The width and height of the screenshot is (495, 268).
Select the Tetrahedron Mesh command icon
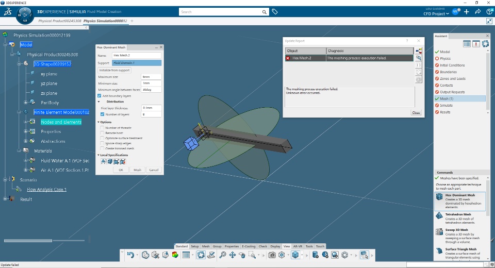[x=439, y=215]
